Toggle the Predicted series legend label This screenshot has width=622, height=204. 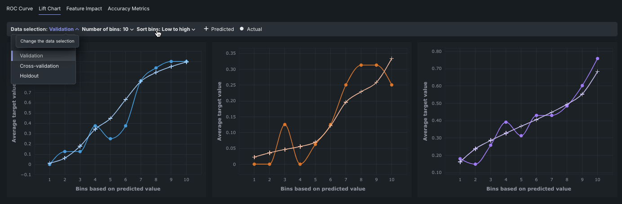click(x=222, y=29)
